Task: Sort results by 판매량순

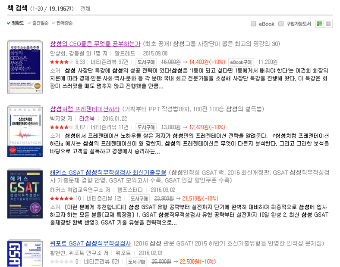Action: (x=63, y=23)
